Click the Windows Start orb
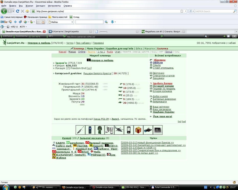 tap(6, 187)
